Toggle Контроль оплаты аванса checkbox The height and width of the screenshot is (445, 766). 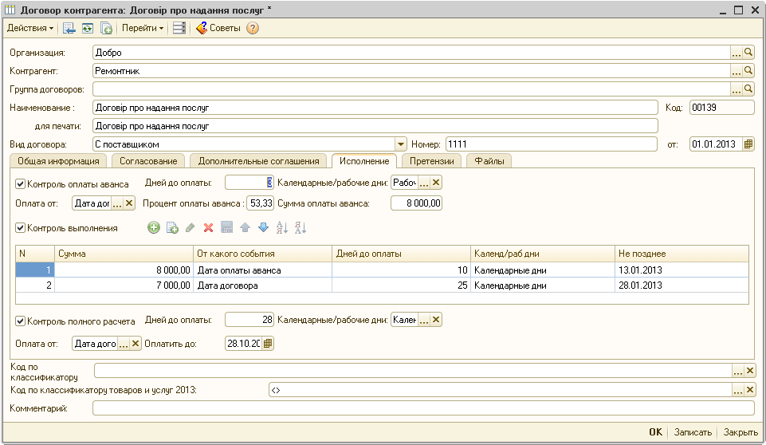[x=21, y=183]
